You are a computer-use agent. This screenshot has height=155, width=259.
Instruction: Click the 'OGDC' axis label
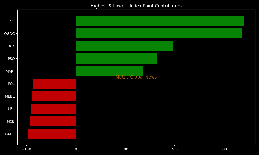coord(9,34)
